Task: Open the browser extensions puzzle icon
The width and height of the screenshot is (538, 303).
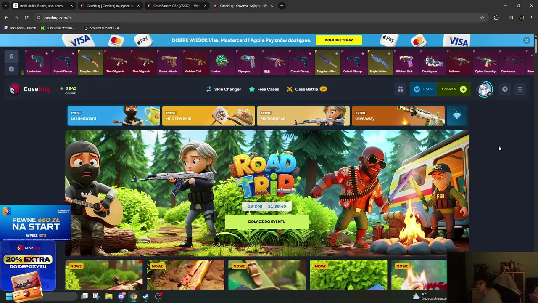Action: (x=496, y=18)
